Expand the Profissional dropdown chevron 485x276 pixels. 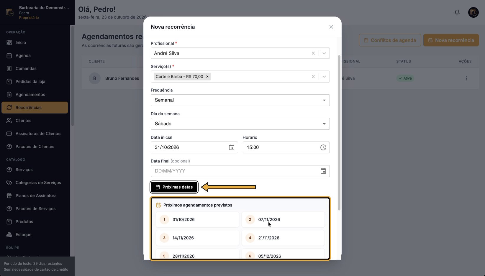click(x=324, y=53)
